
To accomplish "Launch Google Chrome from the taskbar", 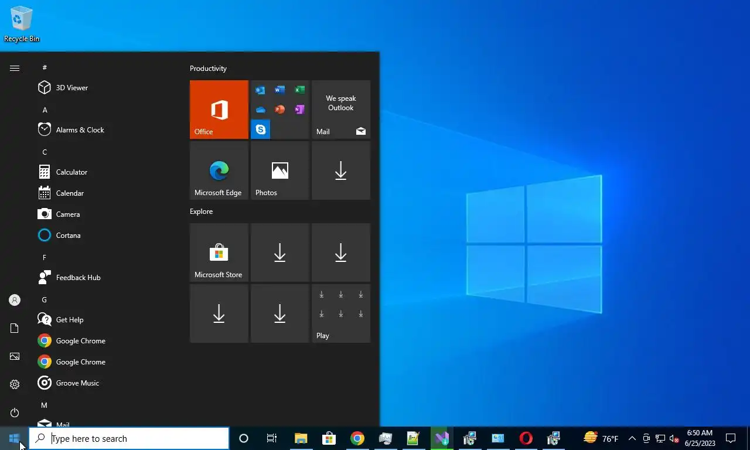I will [x=357, y=438].
